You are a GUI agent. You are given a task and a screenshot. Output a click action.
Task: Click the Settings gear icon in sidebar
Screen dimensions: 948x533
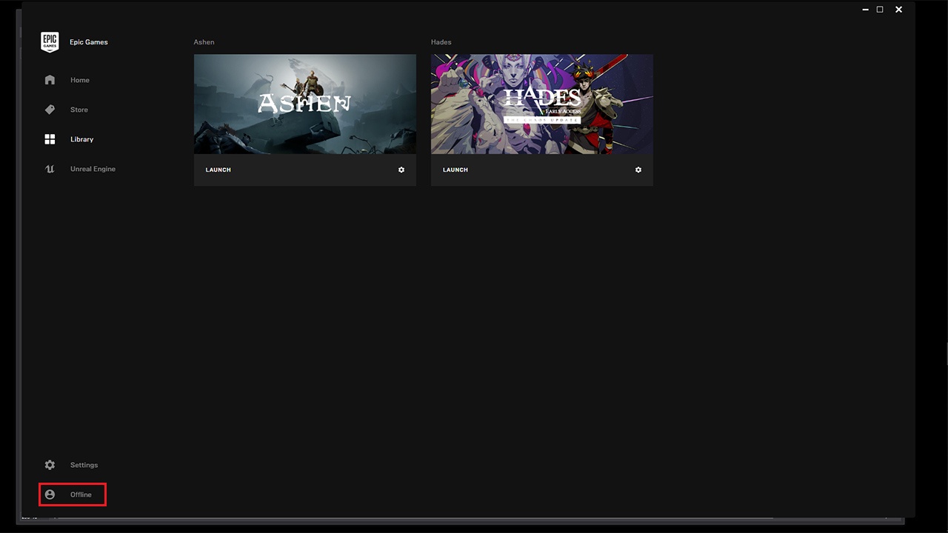[x=50, y=465]
